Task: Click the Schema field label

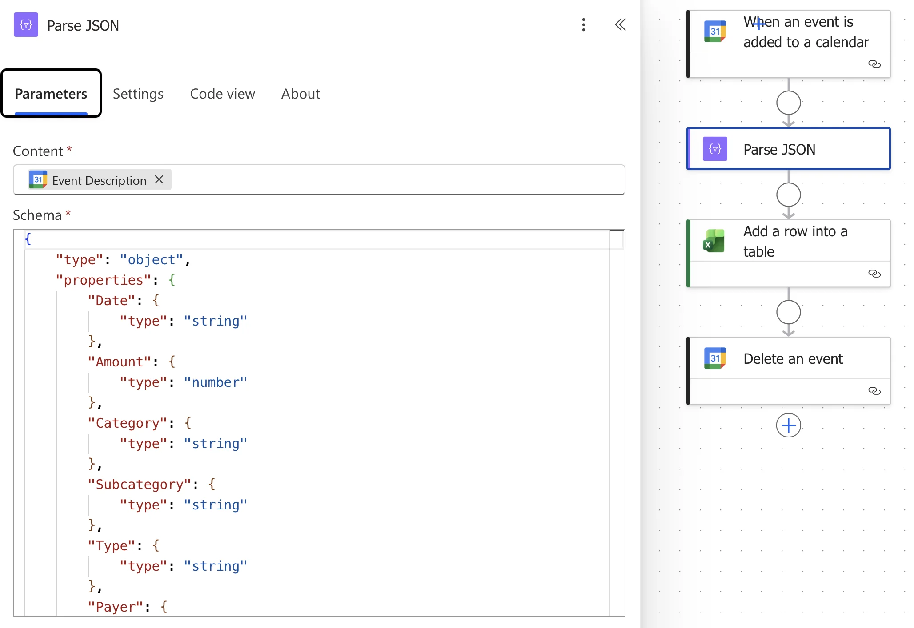Action: 37,215
